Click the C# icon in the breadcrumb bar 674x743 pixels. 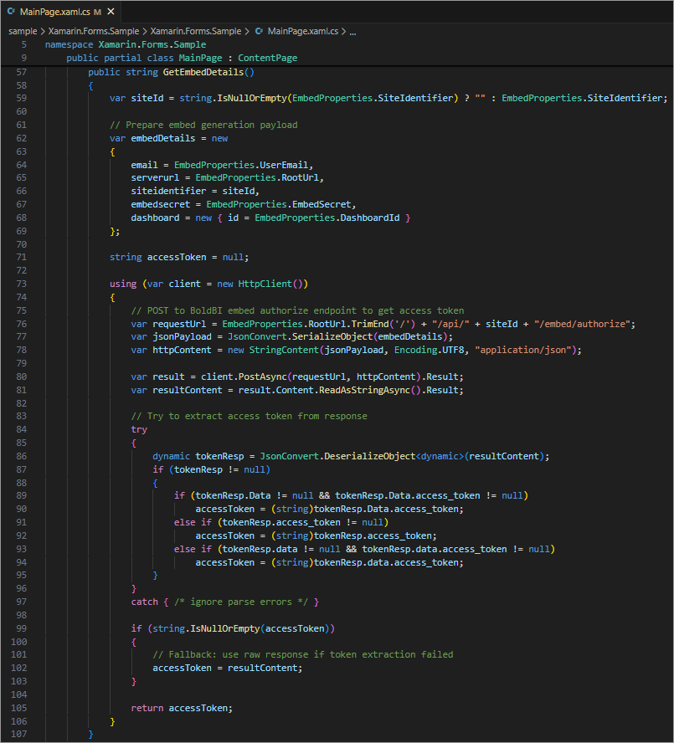[x=259, y=31]
